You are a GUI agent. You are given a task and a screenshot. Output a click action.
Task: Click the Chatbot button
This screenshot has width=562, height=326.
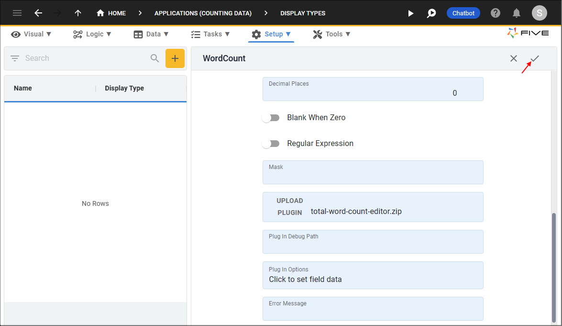coord(463,13)
